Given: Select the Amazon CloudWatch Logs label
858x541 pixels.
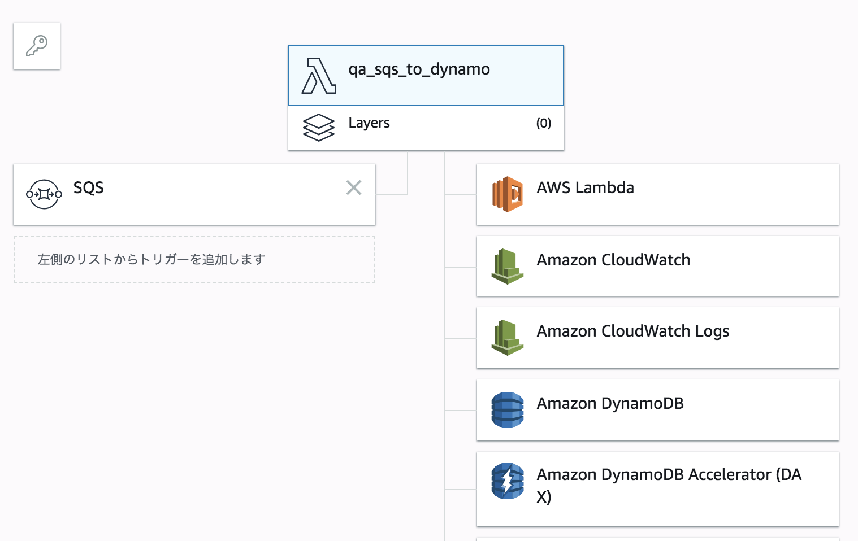Looking at the screenshot, I should pyautogui.click(x=633, y=331).
